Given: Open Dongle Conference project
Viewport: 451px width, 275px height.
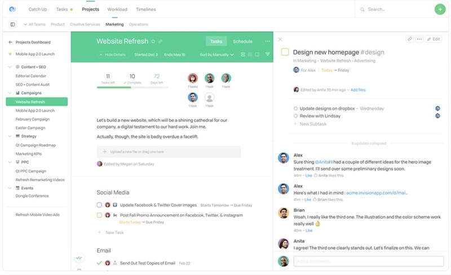Looking at the screenshot, I should (x=32, y=196).
